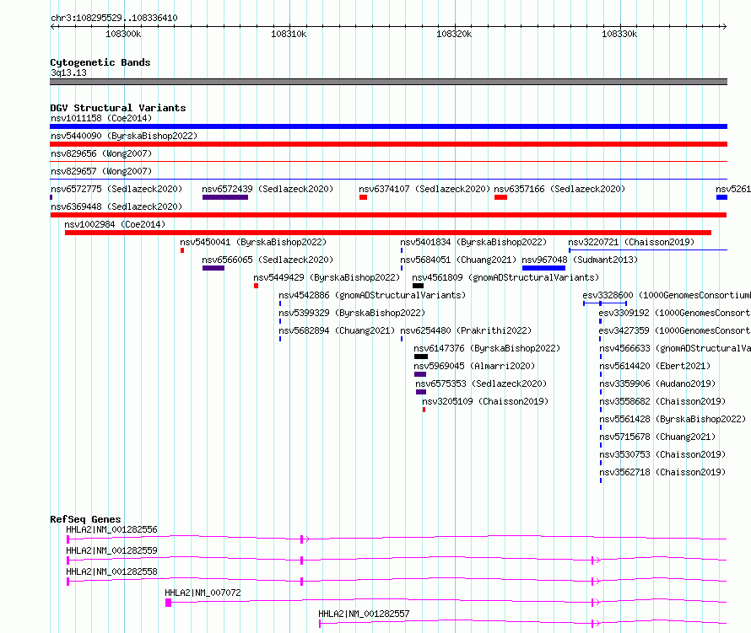
Task: Select the nsv5969045 (Almarri2020) purple block
Action: click(420, 374)
